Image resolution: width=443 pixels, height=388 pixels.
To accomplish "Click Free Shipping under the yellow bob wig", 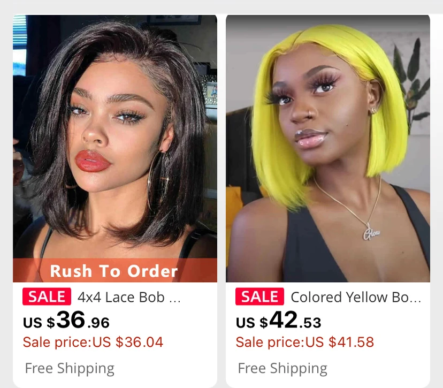I will [282, 368].
